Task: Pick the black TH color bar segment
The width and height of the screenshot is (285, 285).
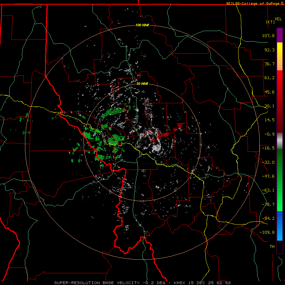Action: click(280, 247)
